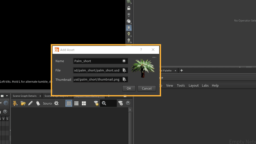
Task: Open file chooser for the Thumbnail field
Action: click(124, 79)
